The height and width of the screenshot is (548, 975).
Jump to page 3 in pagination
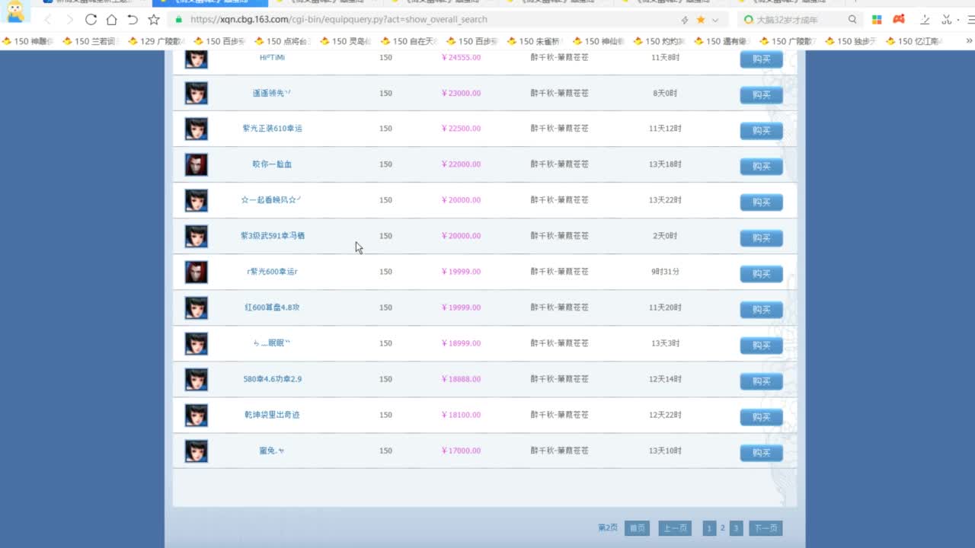tap(736, 528)
